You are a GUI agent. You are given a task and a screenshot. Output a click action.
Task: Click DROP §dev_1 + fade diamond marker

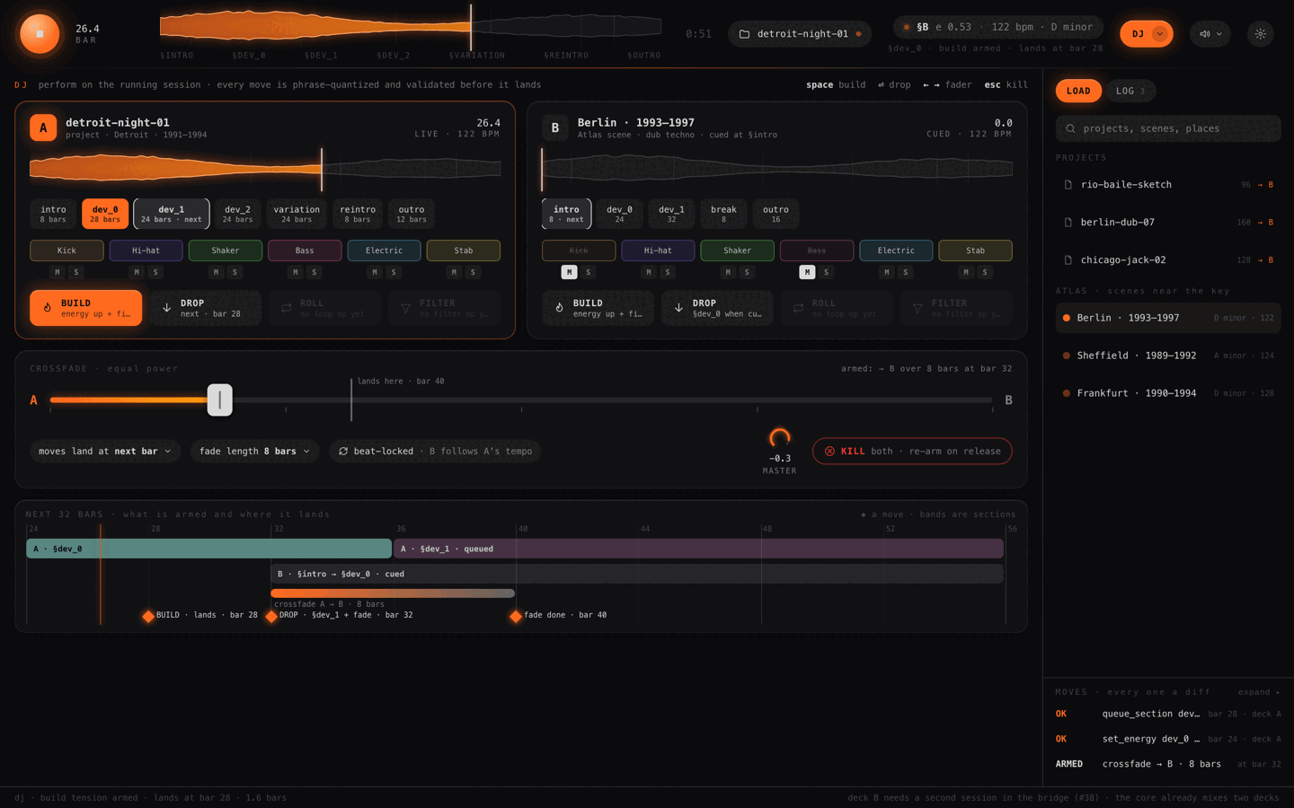(271, 616)
